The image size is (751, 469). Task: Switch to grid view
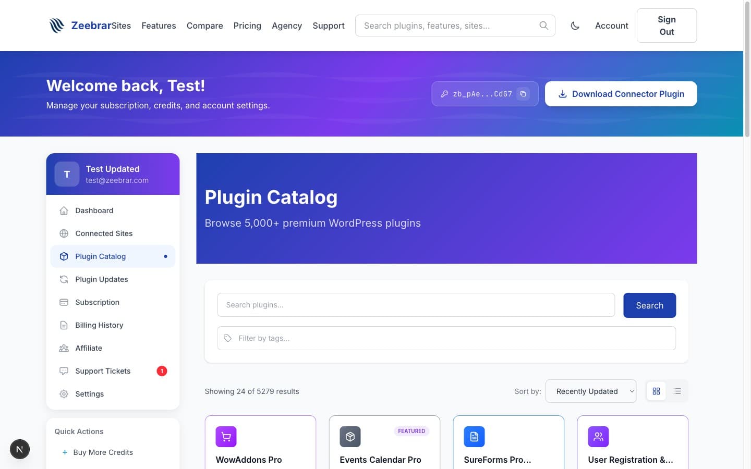[656, 391]
